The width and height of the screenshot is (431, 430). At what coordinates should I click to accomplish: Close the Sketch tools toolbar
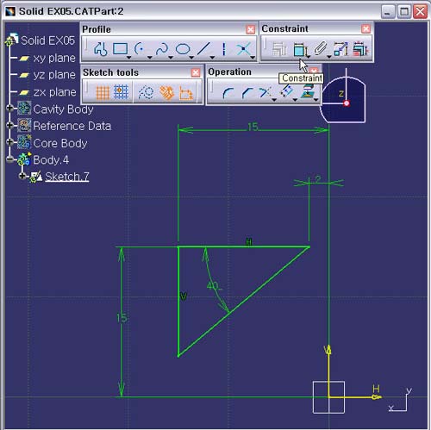pos(196,72)
